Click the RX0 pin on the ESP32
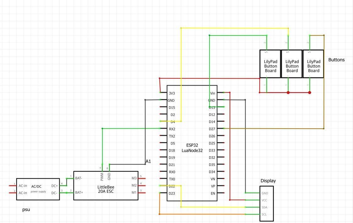This screenshot has height=223, width=353. pyautogui.click(x=163, y=171)
